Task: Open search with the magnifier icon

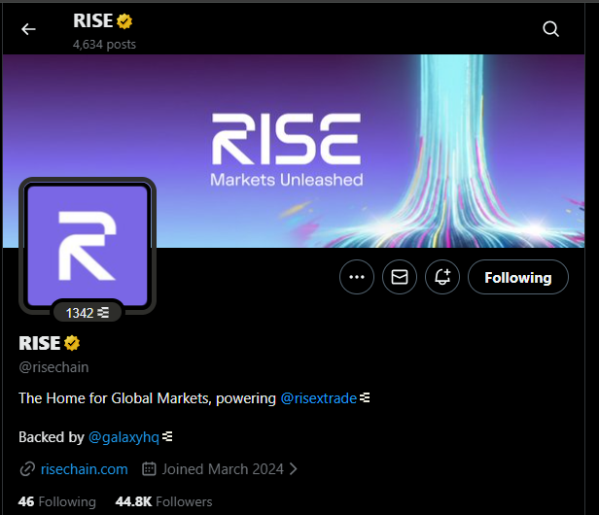Action: 550,29
